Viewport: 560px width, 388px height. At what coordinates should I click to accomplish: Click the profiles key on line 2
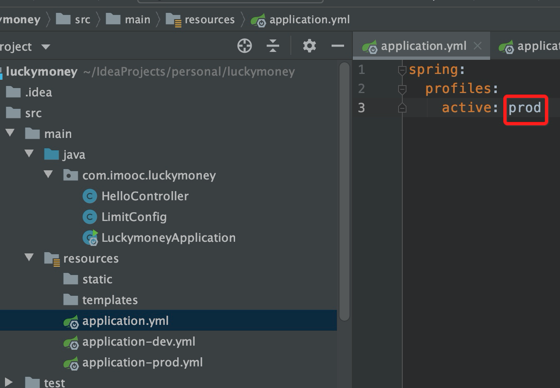(x=458, y=88)
